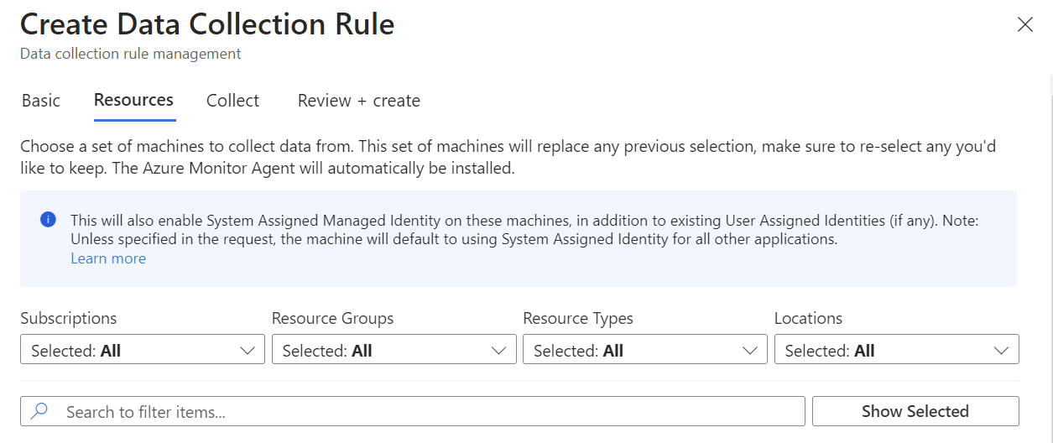The image size is (1053, 443).
Task: Open the Resource Types dropdown
Action: 637,350
